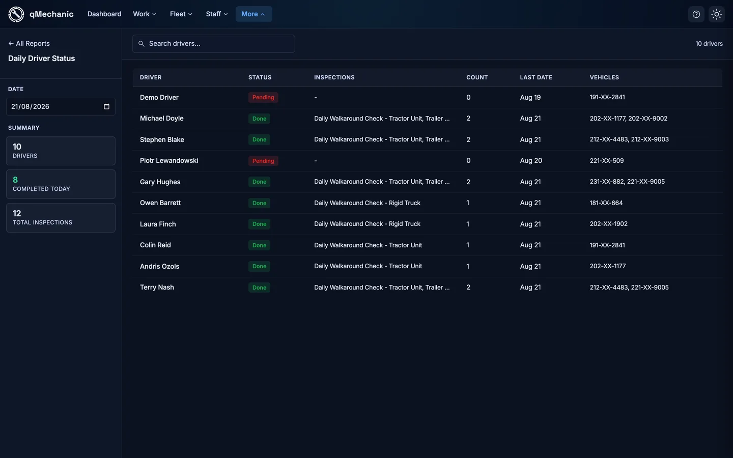Viewport: 733px width, 458px height.
Task: Open the help question mark icon
Action: coord(696,14)
